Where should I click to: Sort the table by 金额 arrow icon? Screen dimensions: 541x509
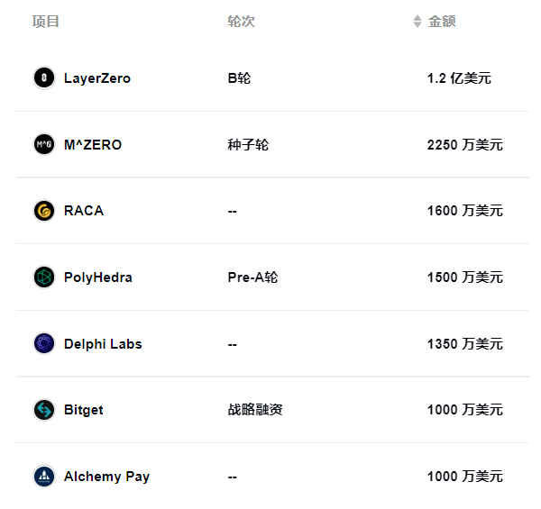417,22
